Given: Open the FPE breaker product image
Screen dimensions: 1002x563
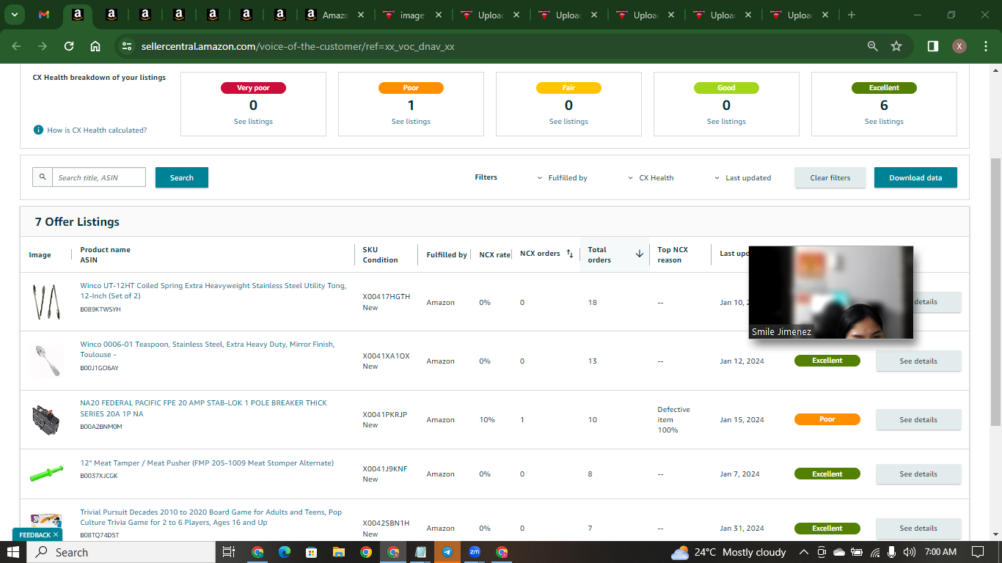Looking at the screenshot, I should pyautogui.click(x=46, y=419).
